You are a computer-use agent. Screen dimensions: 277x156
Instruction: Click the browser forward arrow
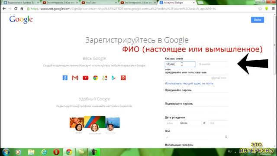pos(10,9)
